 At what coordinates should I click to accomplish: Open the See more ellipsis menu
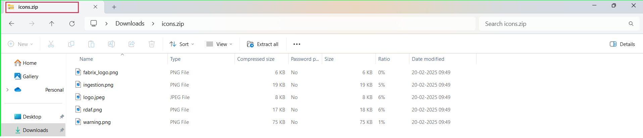coord(297,44)
